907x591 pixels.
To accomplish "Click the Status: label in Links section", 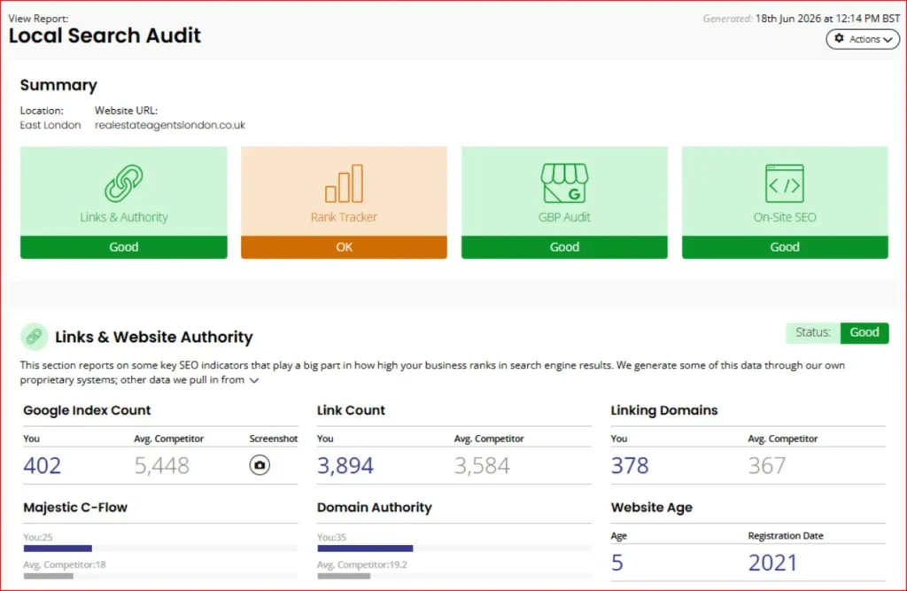I will [813, 333].
